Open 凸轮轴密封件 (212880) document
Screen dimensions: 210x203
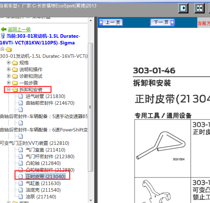coord(50,170)
